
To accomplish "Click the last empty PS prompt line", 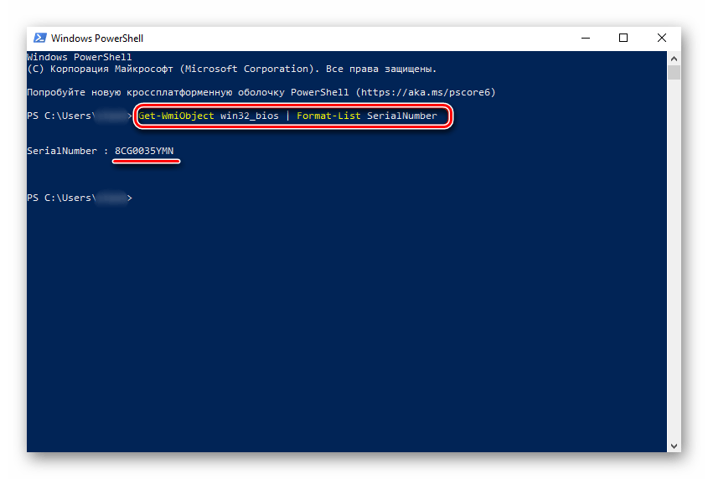I will click(79, 198).
